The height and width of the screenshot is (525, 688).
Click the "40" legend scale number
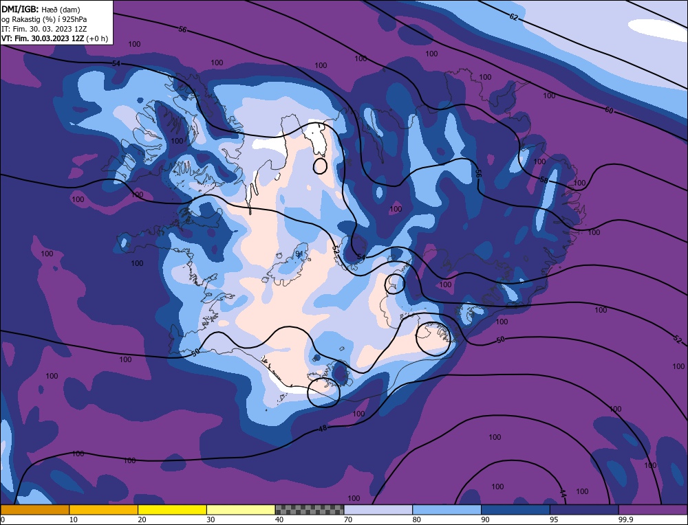279,520
